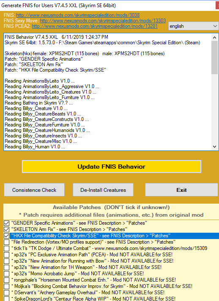Image resolution: width=219 pixels, height=301 pixels.
Task: Uncheck HKX File Compatibility Check patch
Action: pyautogui.click(x=6, y=236)
